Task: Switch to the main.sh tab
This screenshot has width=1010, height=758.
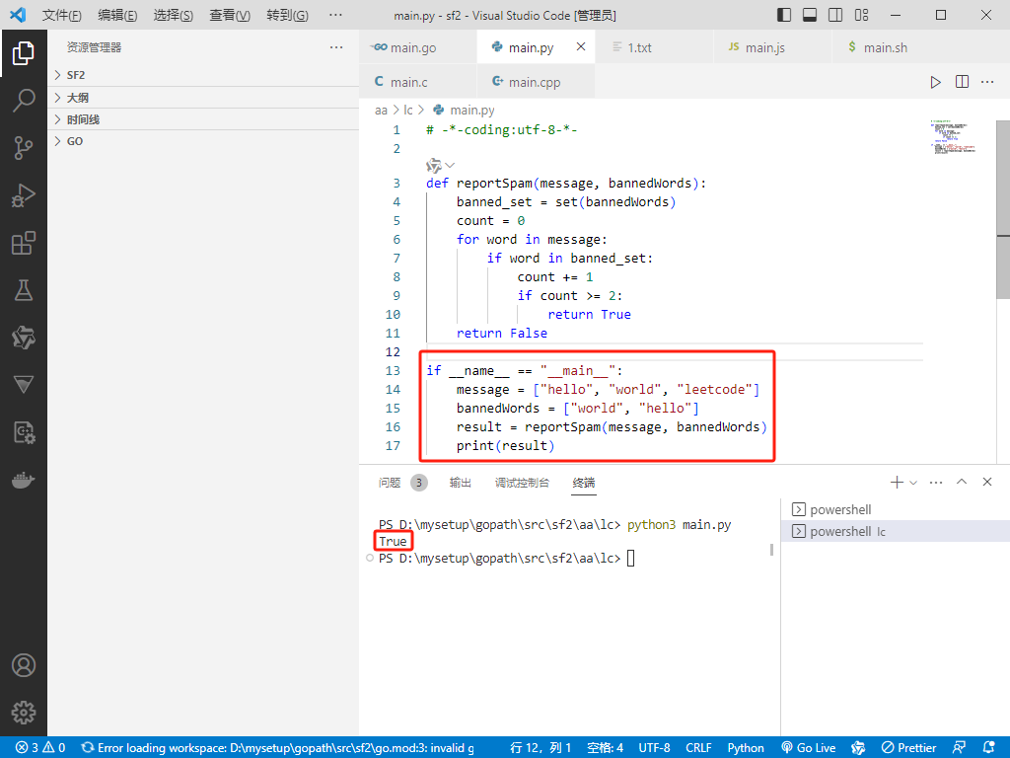Action: point(892,47)
